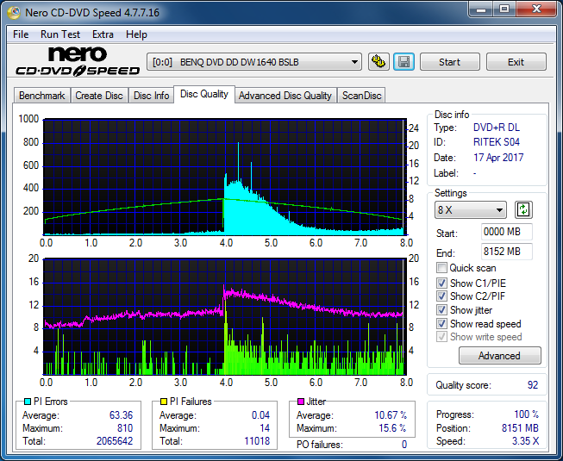
Task: Click the Exit button
Action: pyautogui.click(x=516, y=62)
